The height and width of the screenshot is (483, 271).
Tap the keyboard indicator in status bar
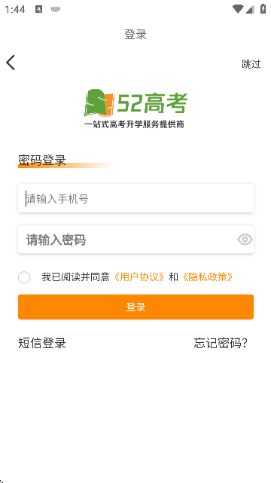[56, 9]
